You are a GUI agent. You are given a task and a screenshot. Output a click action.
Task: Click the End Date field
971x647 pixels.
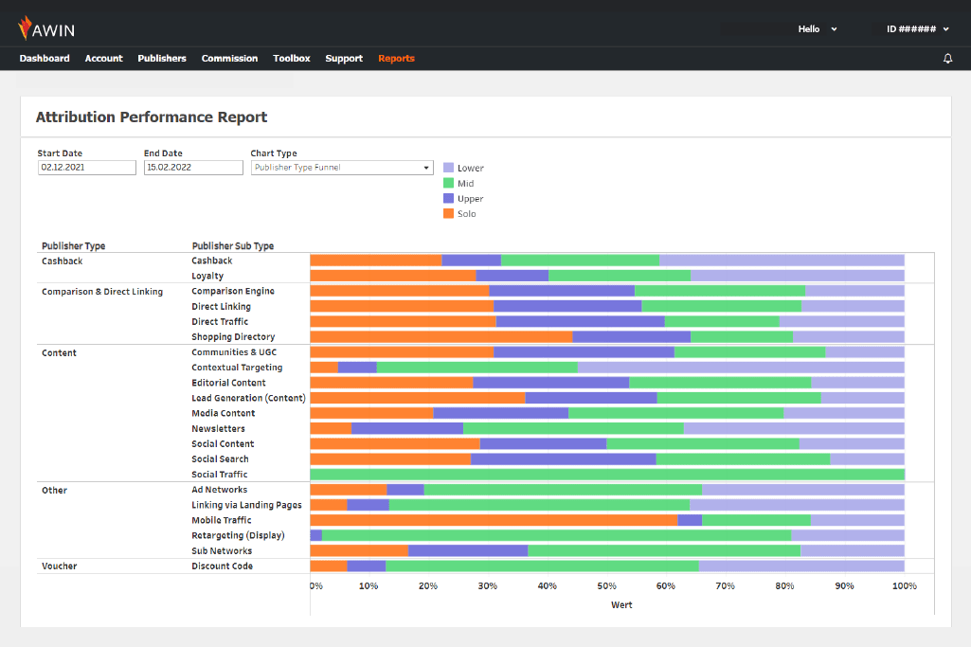click(193, 168)
